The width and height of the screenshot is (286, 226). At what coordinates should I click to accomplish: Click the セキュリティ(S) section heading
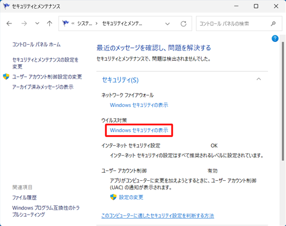click(120, 80)
